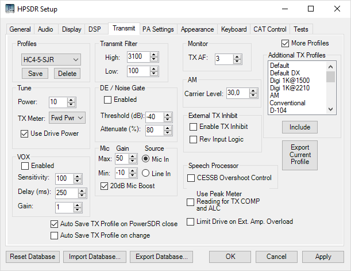Increase AM Carrier Level
The width and height of the screenshot is (351, 271).
click(253, 91)
